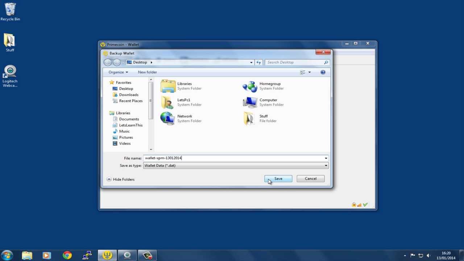Show hidden tray icons arrow
This screenshot has width=464, height=261.
click(405, 256)
